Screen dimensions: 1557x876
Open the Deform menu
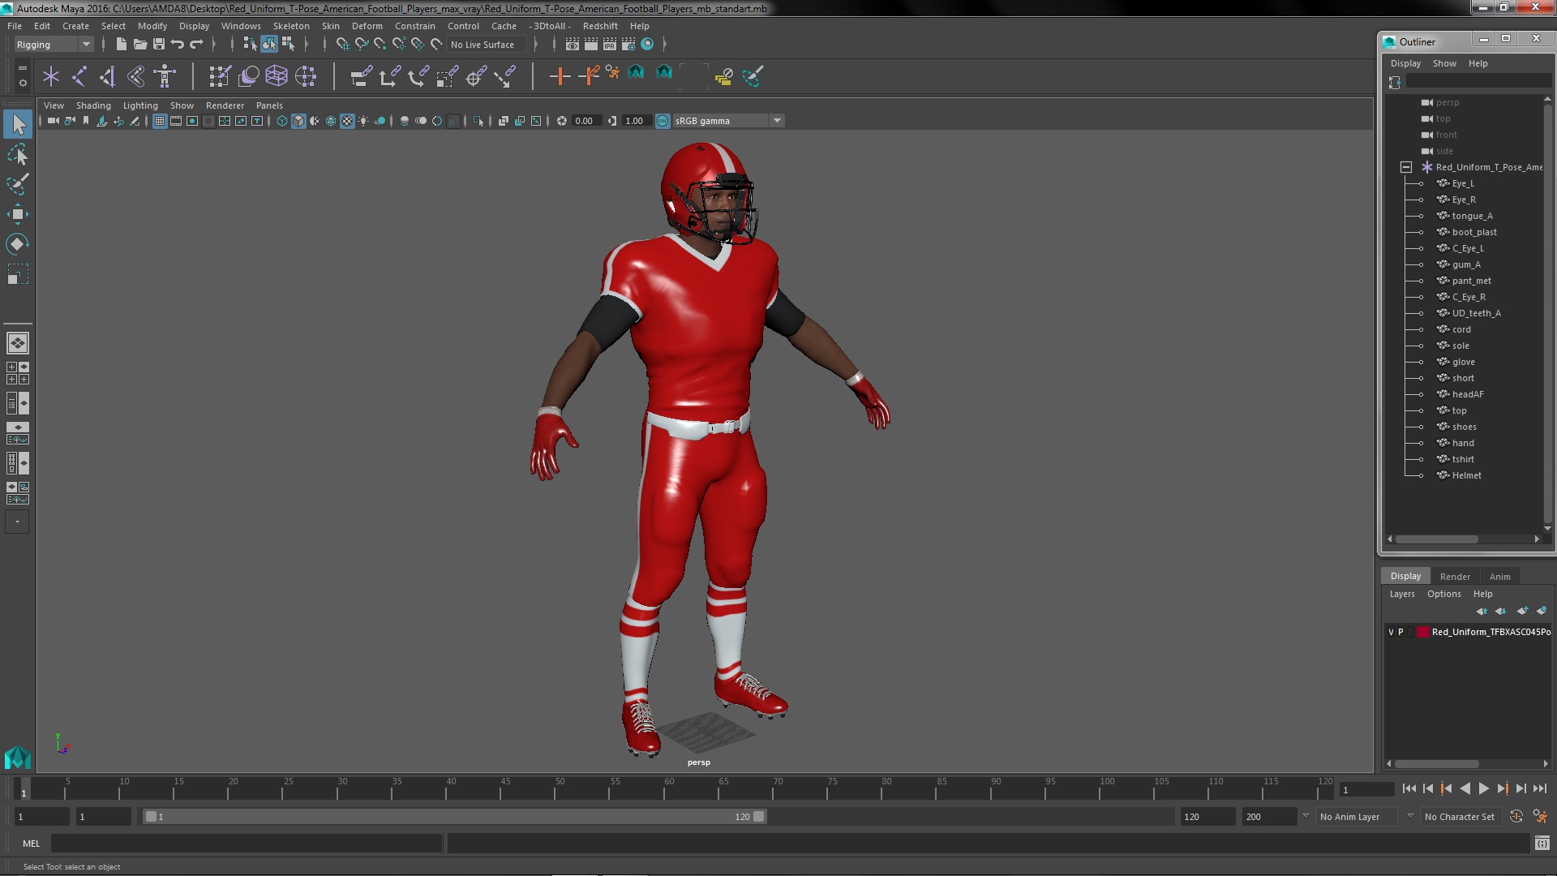(367, 26)
